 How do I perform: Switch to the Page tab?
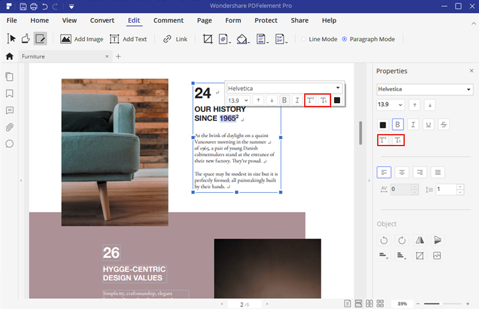(x=204, y=20)
